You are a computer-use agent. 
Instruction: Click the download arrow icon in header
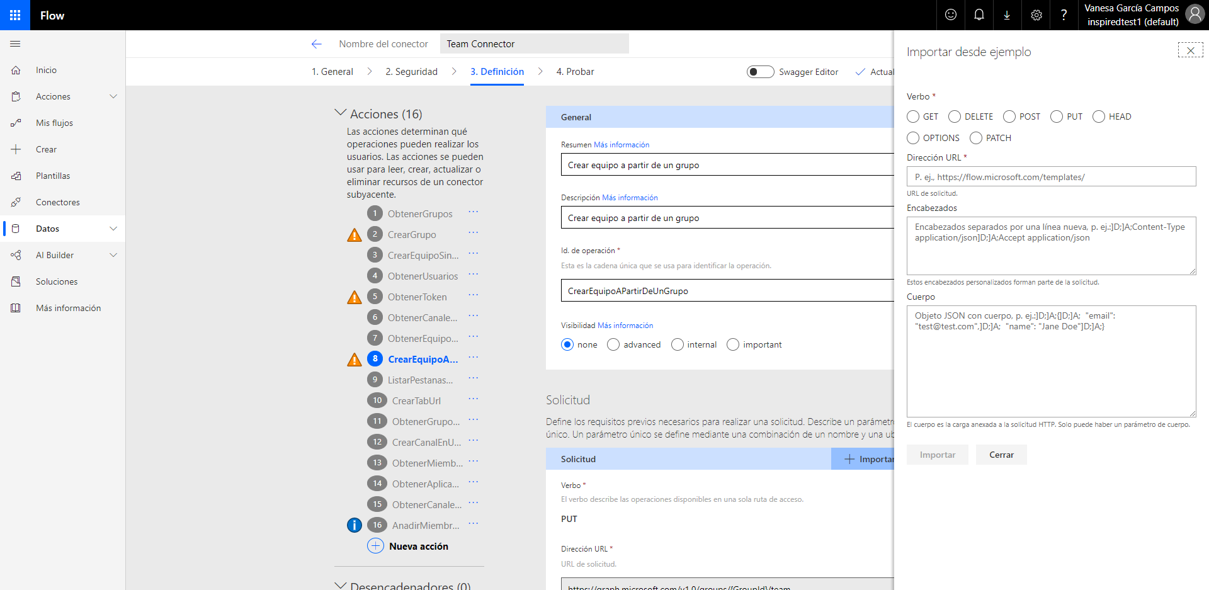tap(1007, 15)
